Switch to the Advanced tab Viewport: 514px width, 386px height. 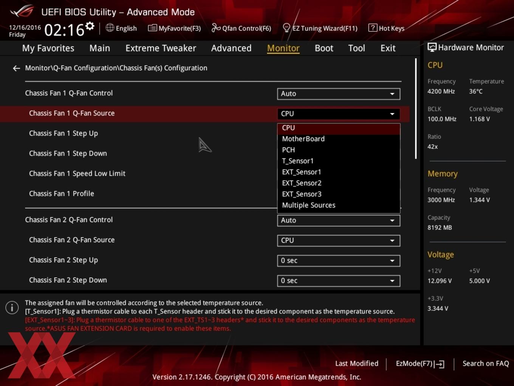(231, 48)
